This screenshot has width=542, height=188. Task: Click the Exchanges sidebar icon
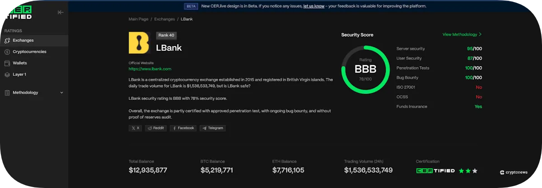click(7, 40)
